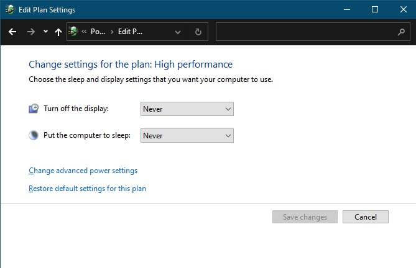Click the monitor icon beside Turn off the display
The width and height of the screenshot is (416, 268).
pyautogui.click(x=34, y=109)
